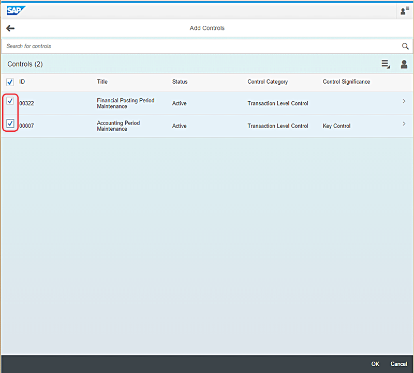
Task: Click the Control Significance column header
Action: [346, 82]
